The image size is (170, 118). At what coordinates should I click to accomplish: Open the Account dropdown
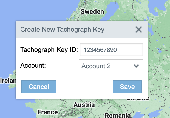point(111,66)
